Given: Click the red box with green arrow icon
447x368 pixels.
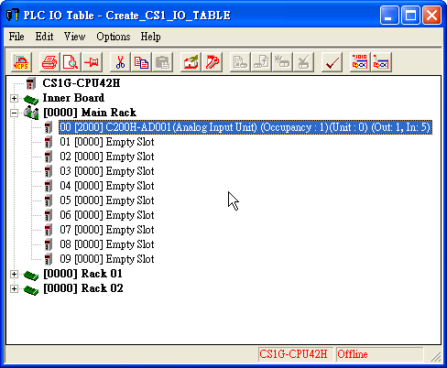Looking at the screenshot, I should click(191, 62).
